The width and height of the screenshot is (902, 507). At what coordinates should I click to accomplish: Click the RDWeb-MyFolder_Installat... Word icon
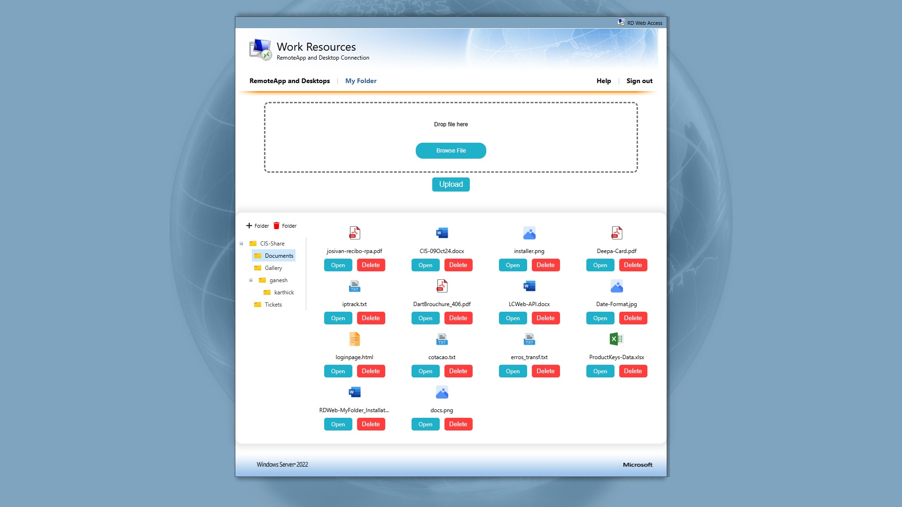click(x=355, y=392)
